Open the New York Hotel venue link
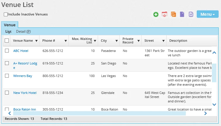This screenshot has height=126, width=221. coord(25,93)
